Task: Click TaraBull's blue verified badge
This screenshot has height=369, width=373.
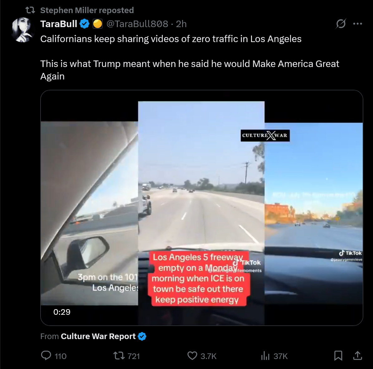Action: tap(84, 24)
